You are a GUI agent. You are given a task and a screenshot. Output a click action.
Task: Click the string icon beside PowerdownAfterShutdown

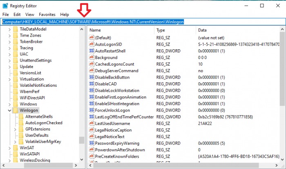point(92,150)
